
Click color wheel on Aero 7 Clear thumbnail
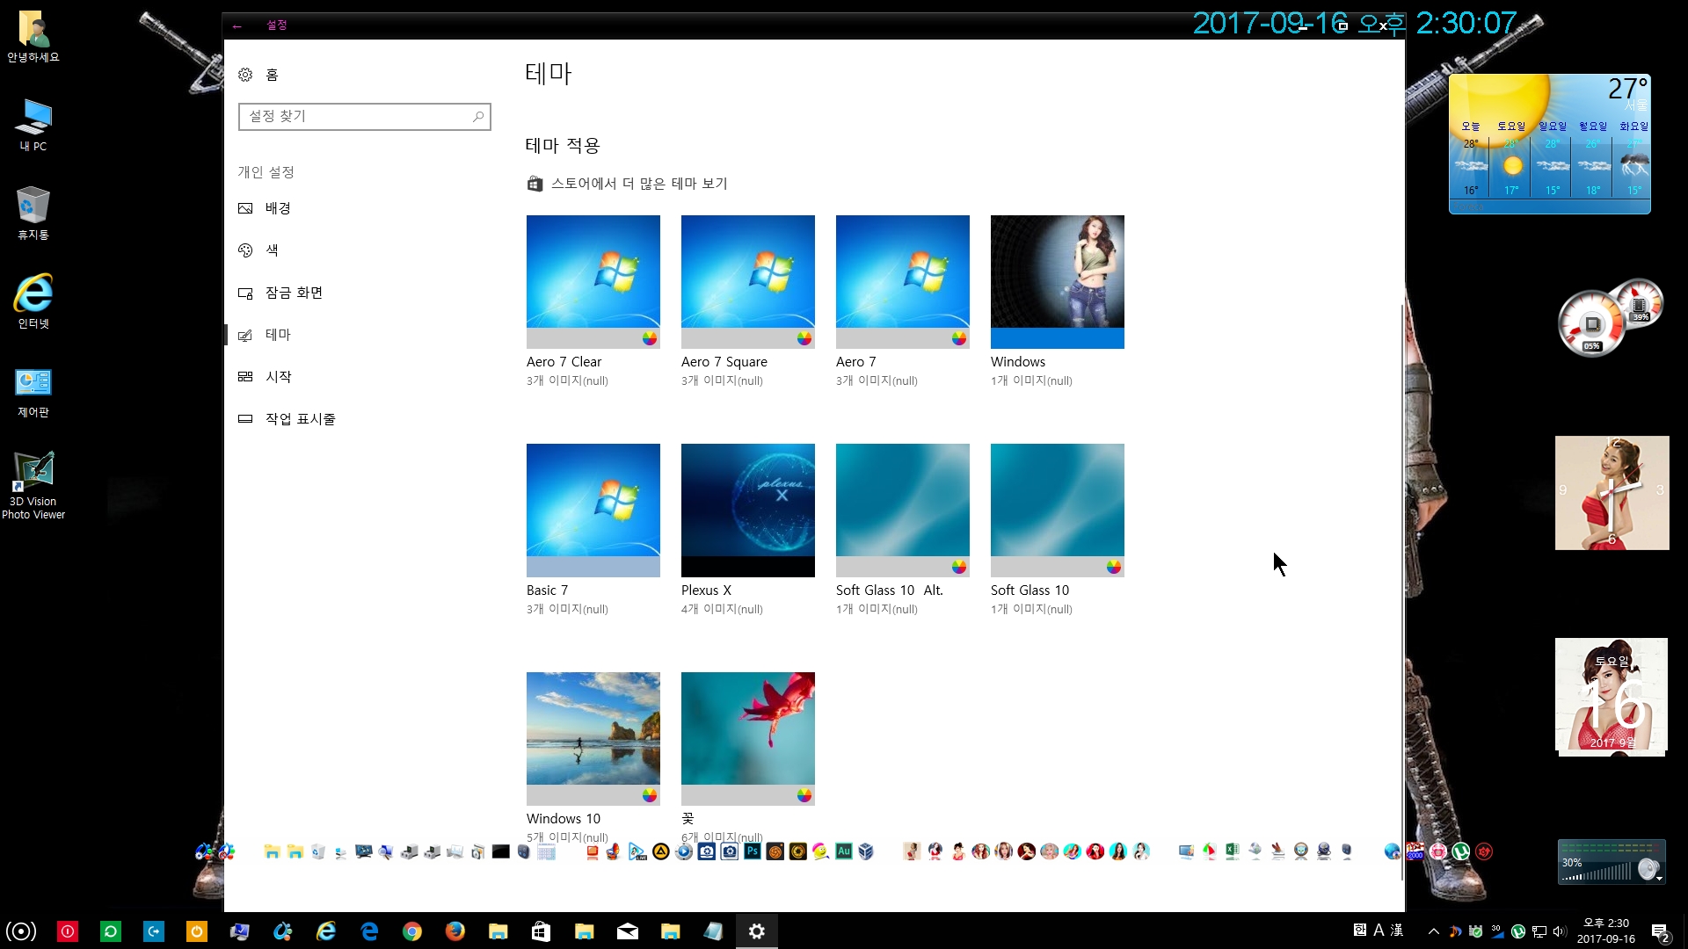(650, 338)
